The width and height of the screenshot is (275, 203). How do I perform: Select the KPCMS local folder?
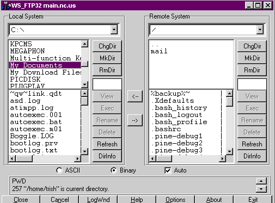point(45,44)
